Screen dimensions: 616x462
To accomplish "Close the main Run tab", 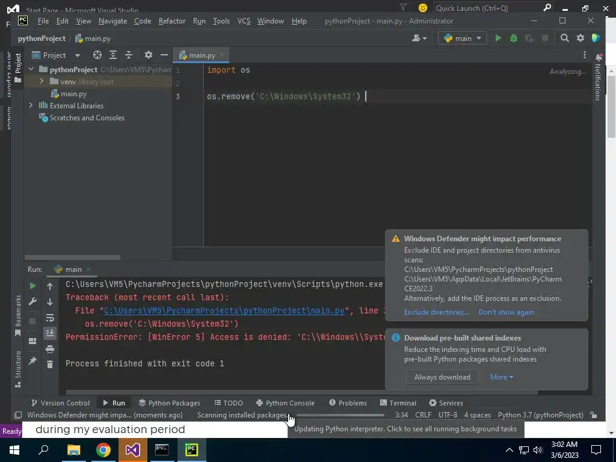I will click(x=88, y=269).
